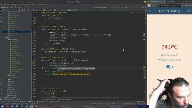Stop the running process
192x108 pixels.
click(x=123, y=7)
